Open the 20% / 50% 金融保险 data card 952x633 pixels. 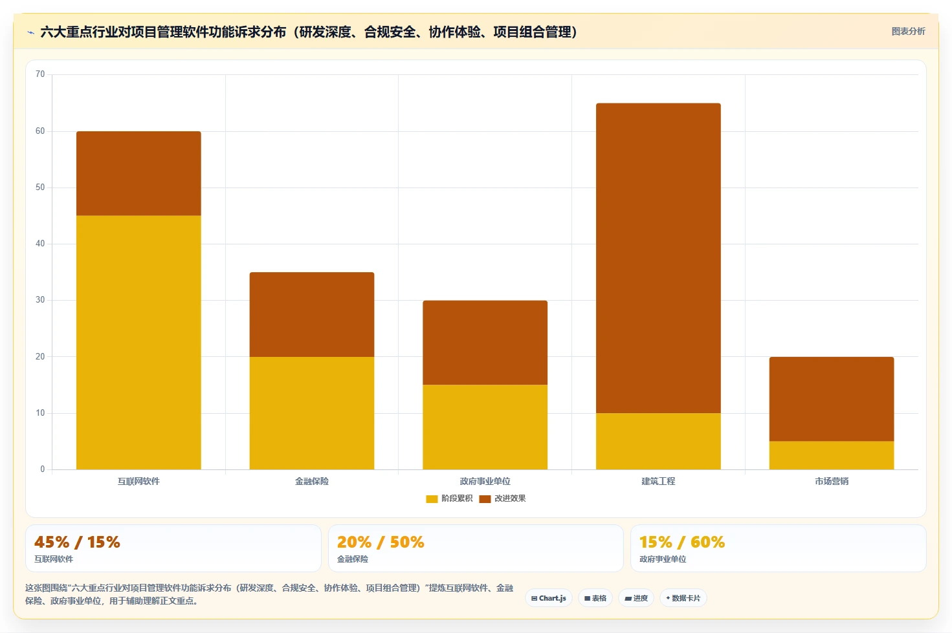click(x=476, y=548)
